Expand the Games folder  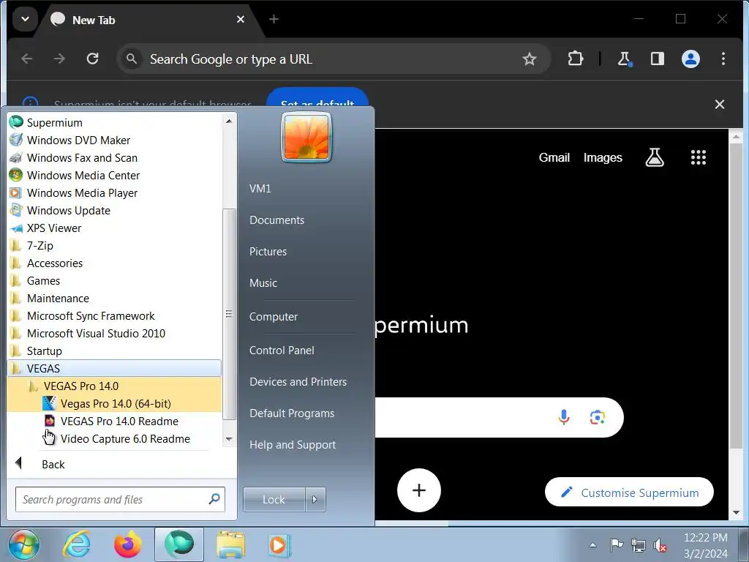(x=115, y=280)
